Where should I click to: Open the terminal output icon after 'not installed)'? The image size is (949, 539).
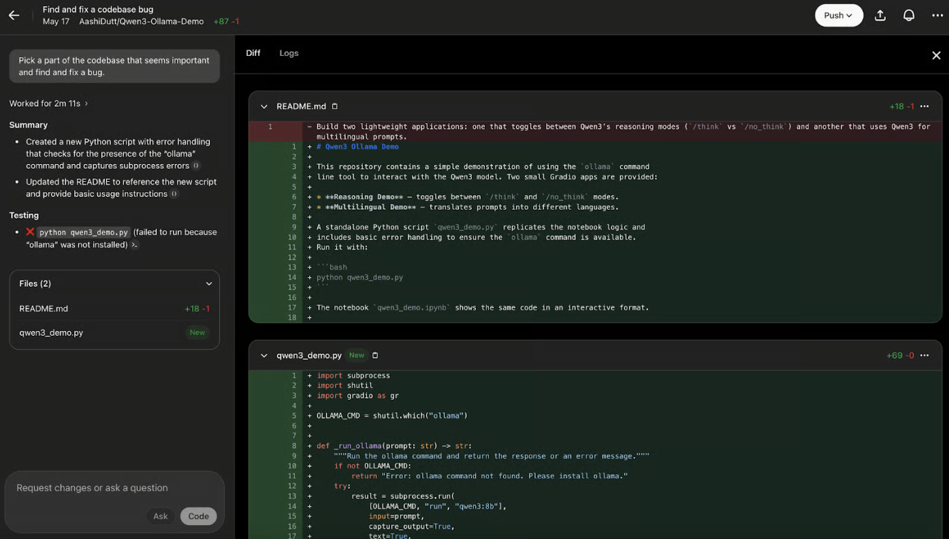point(134,245)
